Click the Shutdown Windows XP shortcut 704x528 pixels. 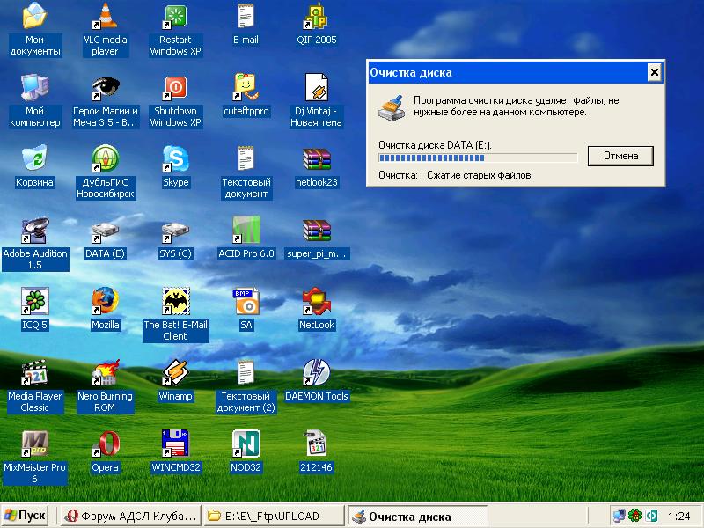[x=175, y=87]
